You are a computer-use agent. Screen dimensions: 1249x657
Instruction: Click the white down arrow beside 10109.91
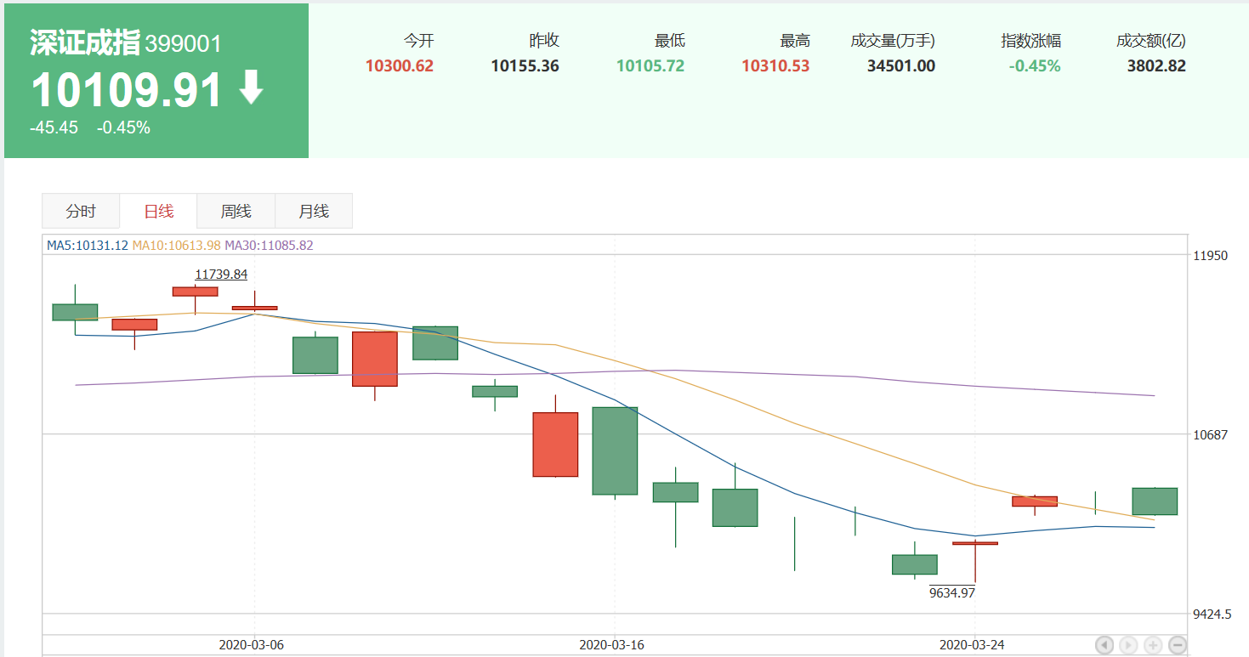[x=251, y=88]
